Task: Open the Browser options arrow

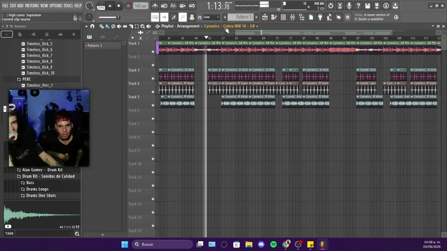Action: 3,26
